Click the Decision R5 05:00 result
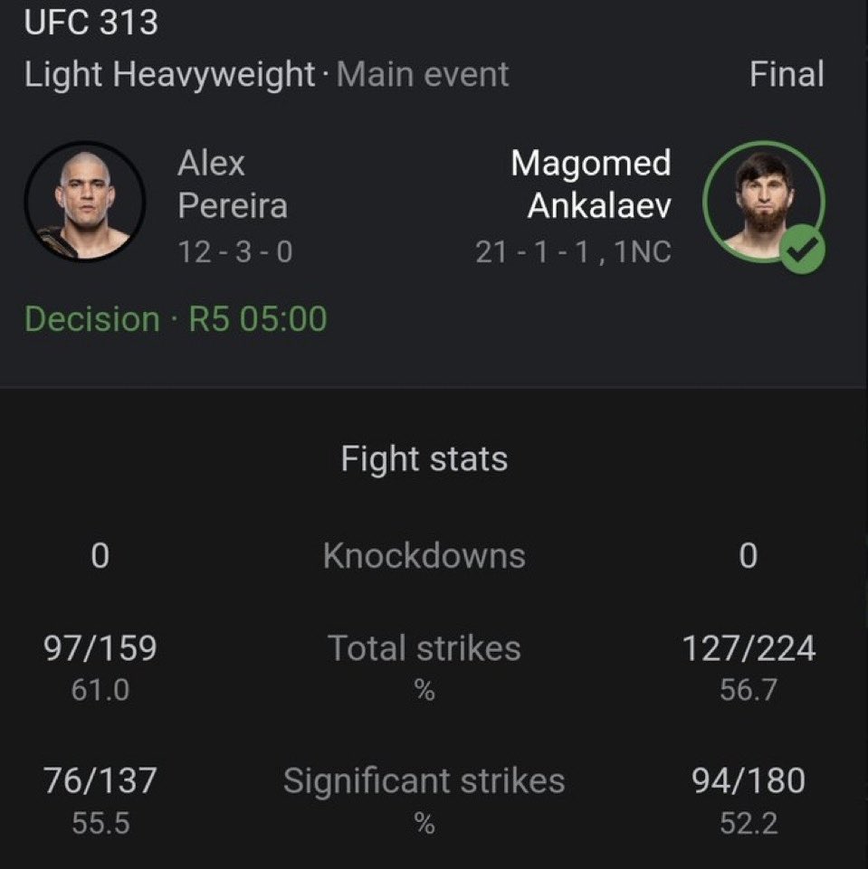This screenshot has width=868, height=869. point(176,318)
